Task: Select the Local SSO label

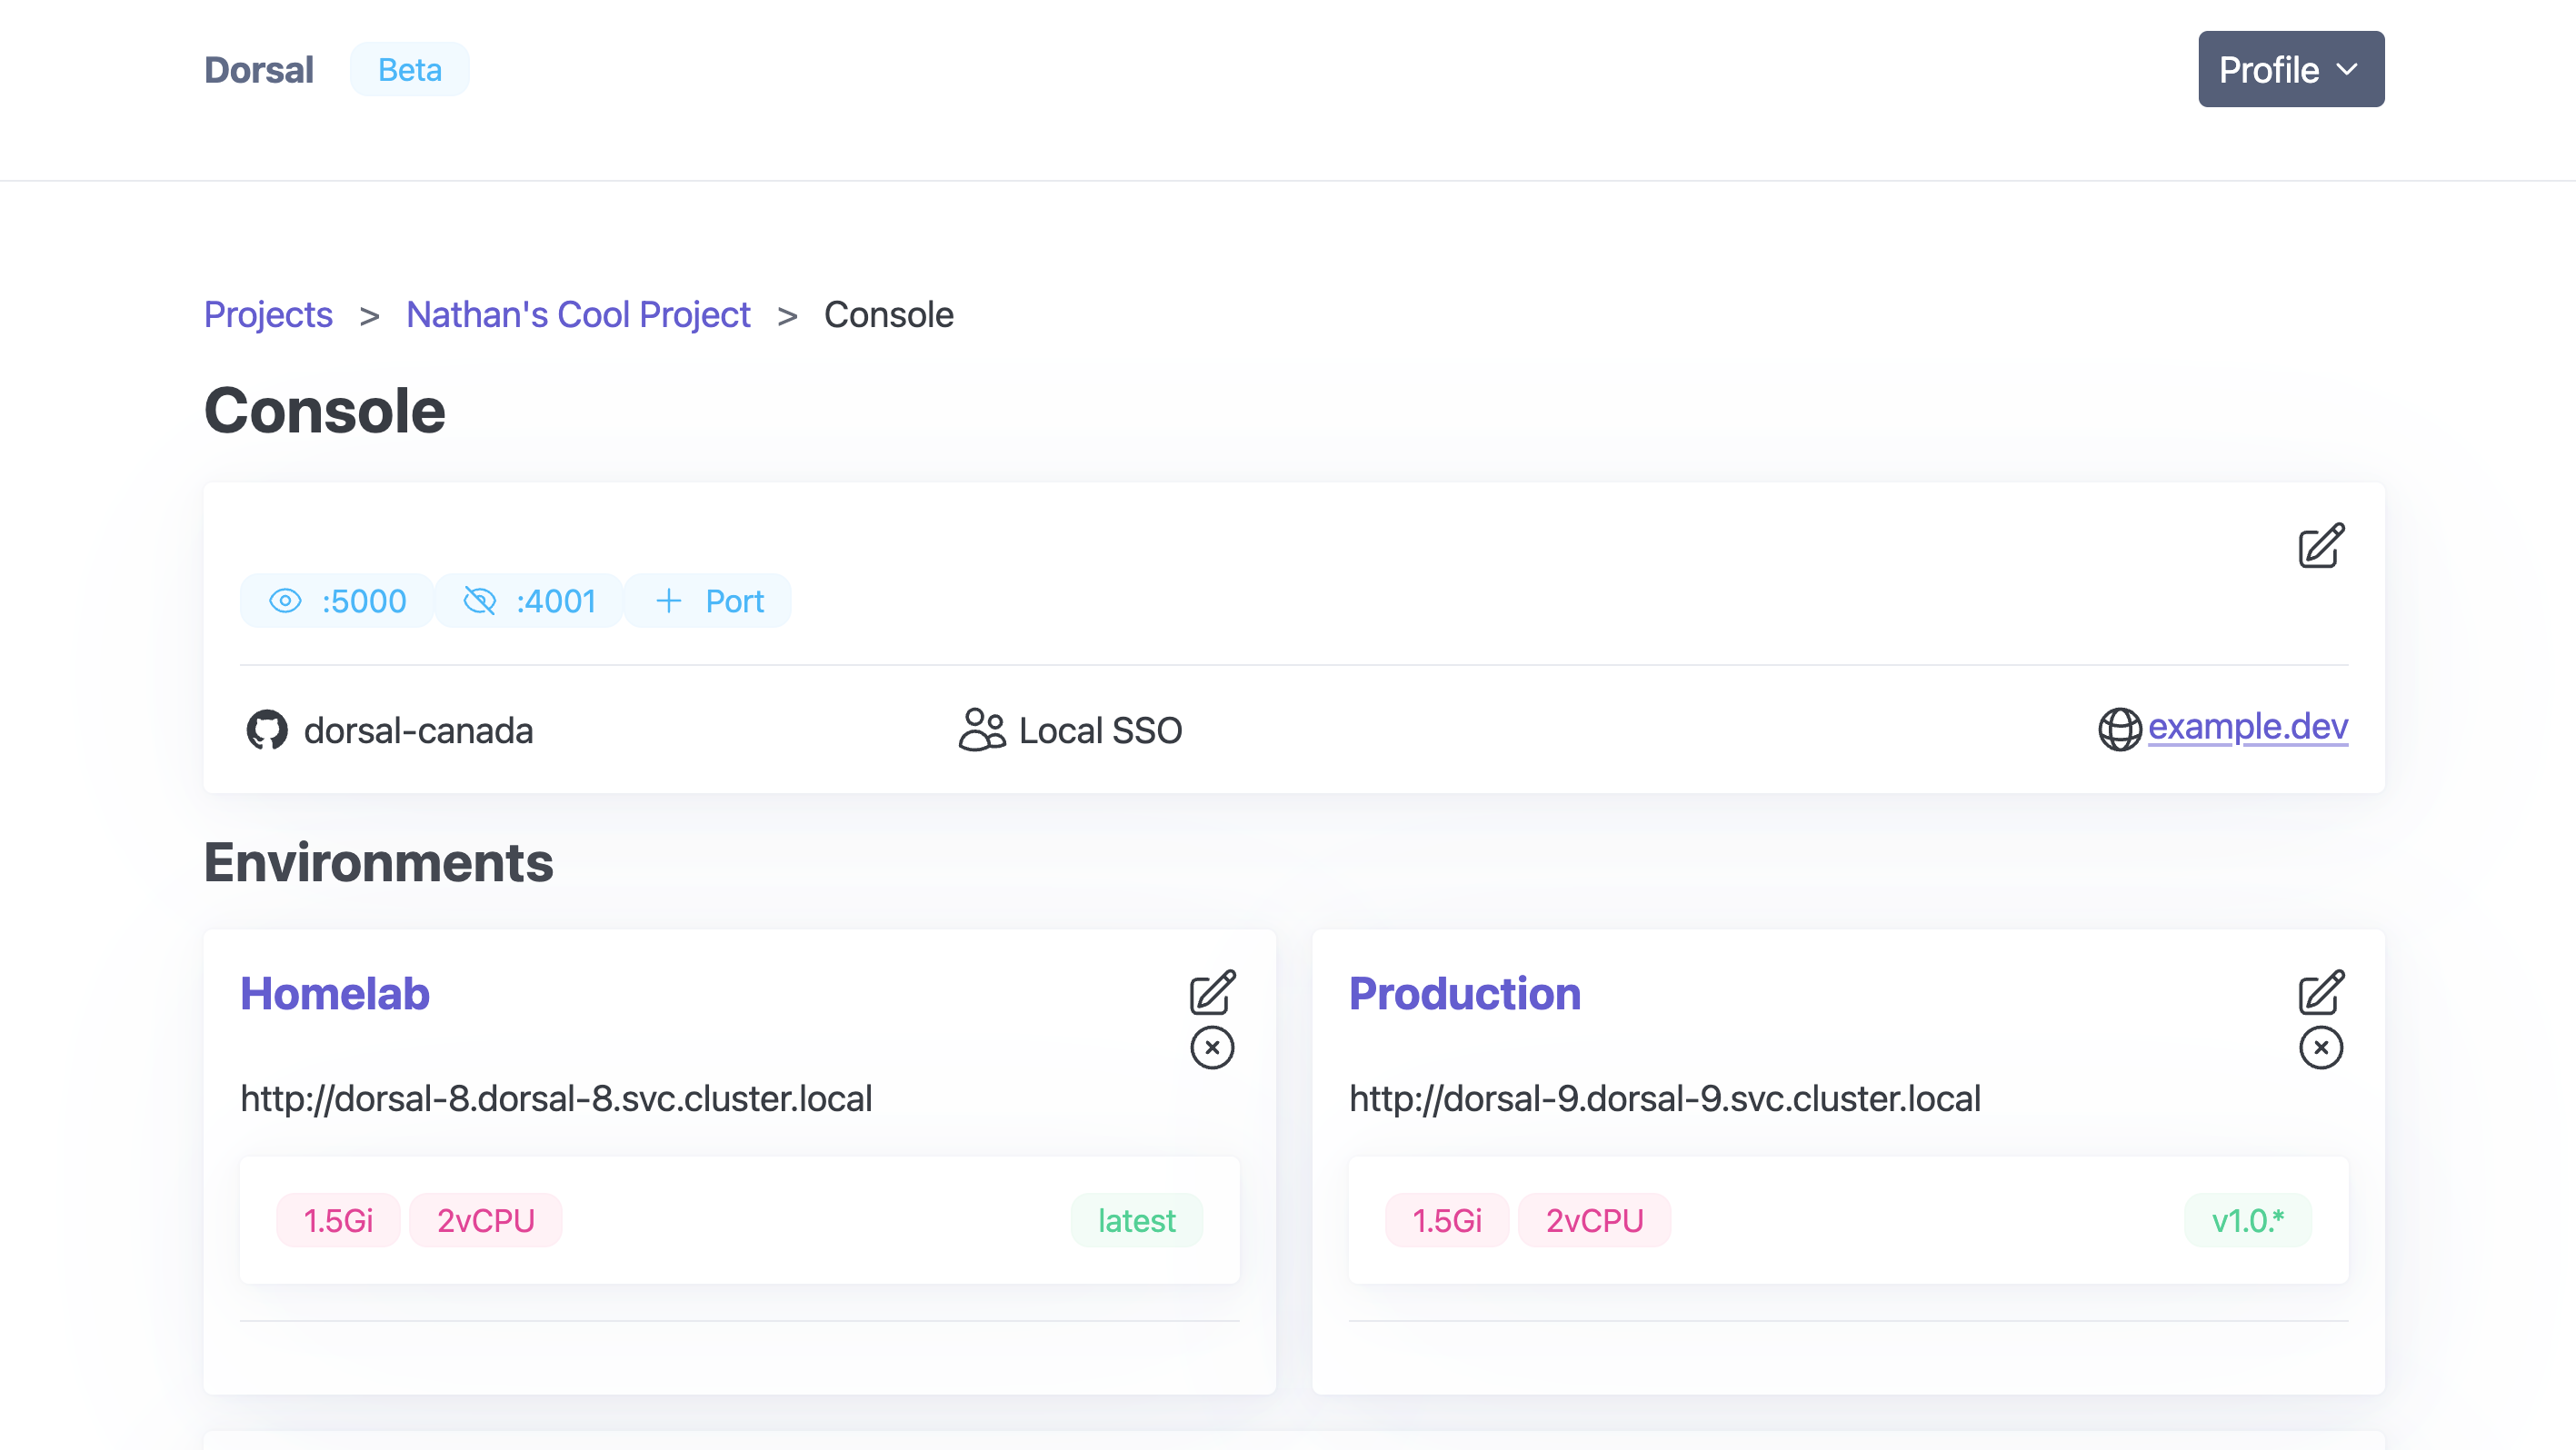Action: click(1100, 730)
